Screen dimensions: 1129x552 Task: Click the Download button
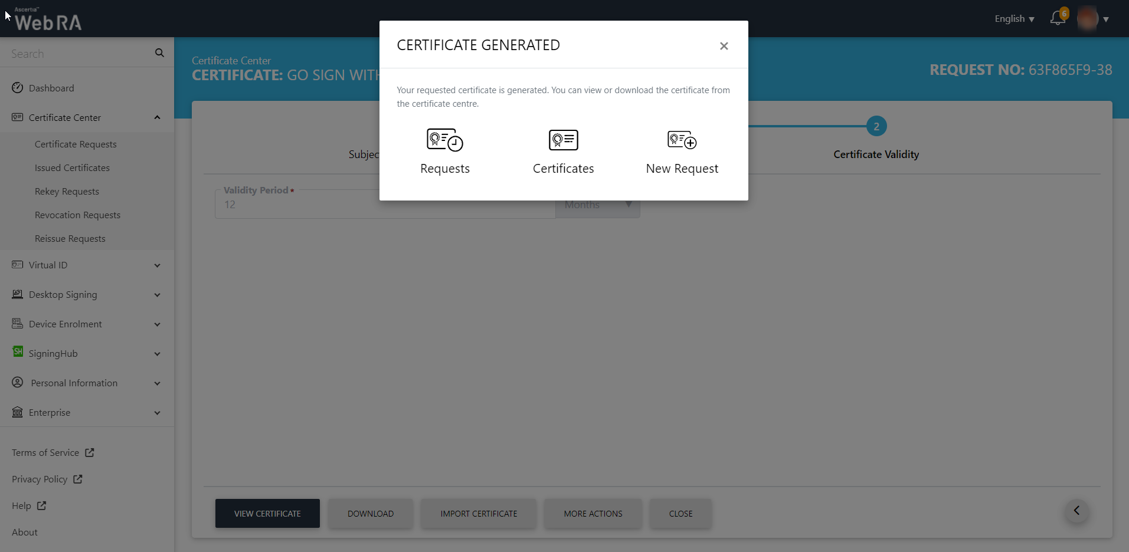pos(370,514)
